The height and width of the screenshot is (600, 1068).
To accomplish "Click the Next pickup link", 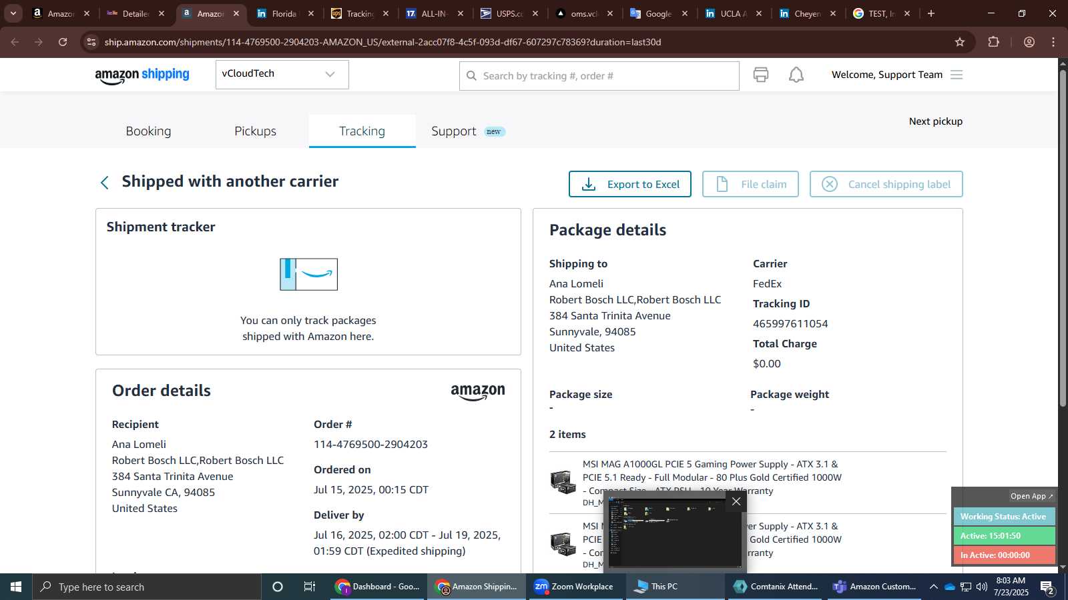I will point(935,121).
